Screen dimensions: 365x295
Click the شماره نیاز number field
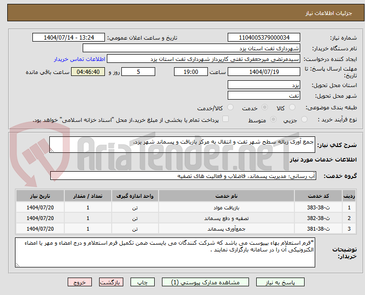264,38
